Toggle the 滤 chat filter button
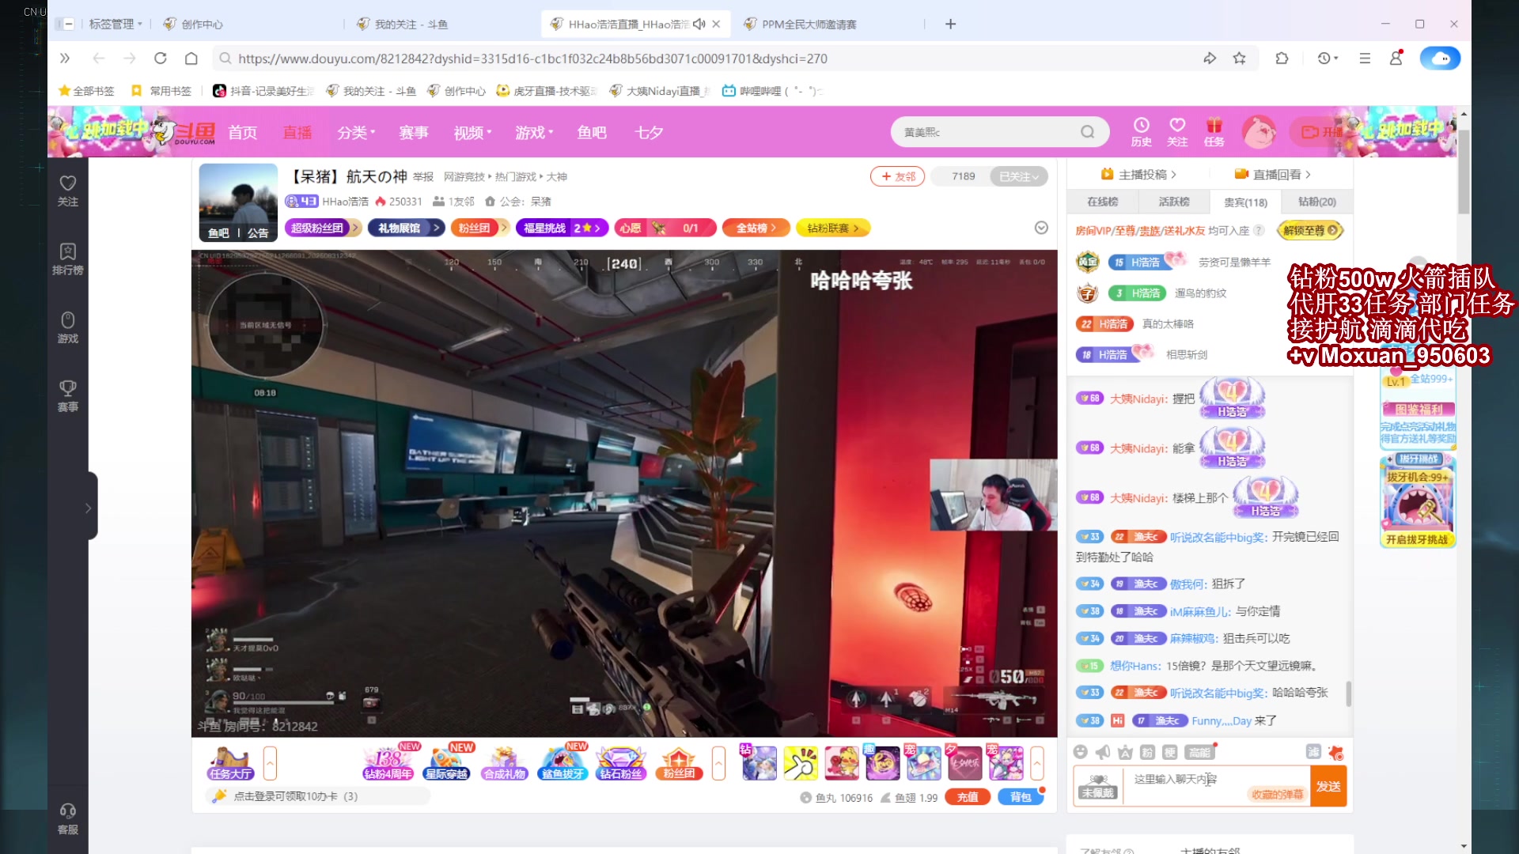This screenshot has width=1519, height=854. [1313, 752]
